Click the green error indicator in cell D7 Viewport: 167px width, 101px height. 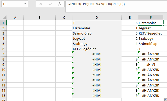73,52
